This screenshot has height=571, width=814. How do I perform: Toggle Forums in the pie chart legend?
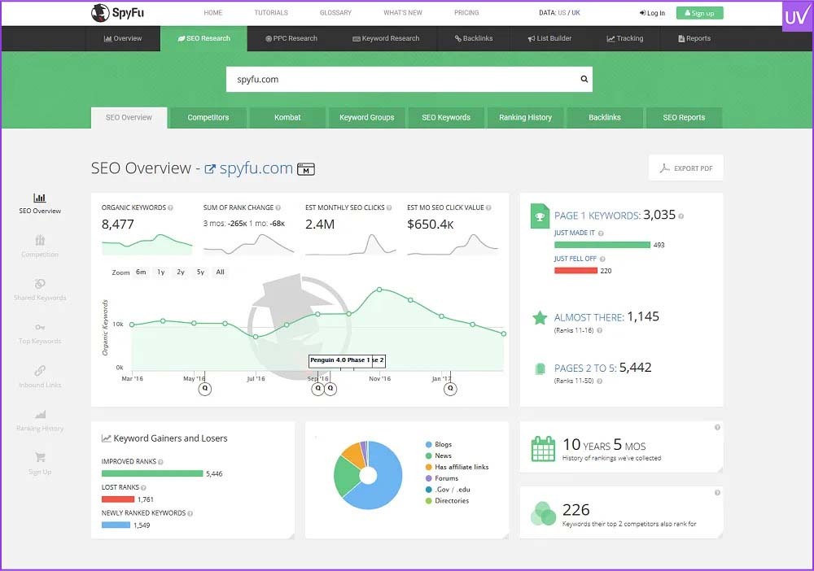(442, 479)
